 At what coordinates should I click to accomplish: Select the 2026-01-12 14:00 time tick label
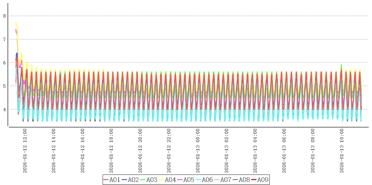tap(54, 151)
